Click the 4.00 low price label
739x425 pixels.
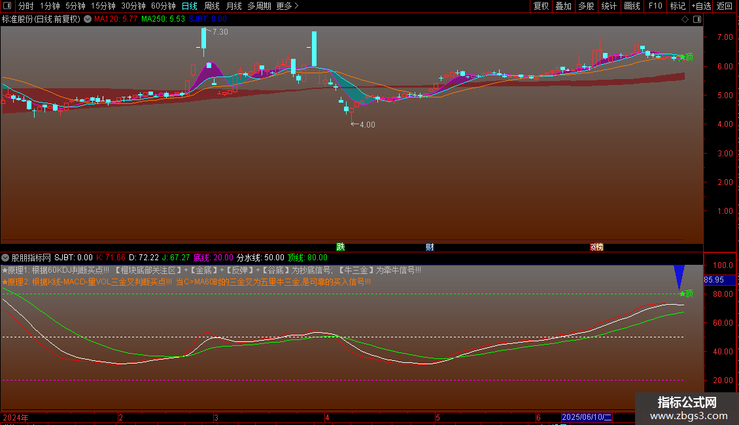pyautogui.click(x=368, y=125)
